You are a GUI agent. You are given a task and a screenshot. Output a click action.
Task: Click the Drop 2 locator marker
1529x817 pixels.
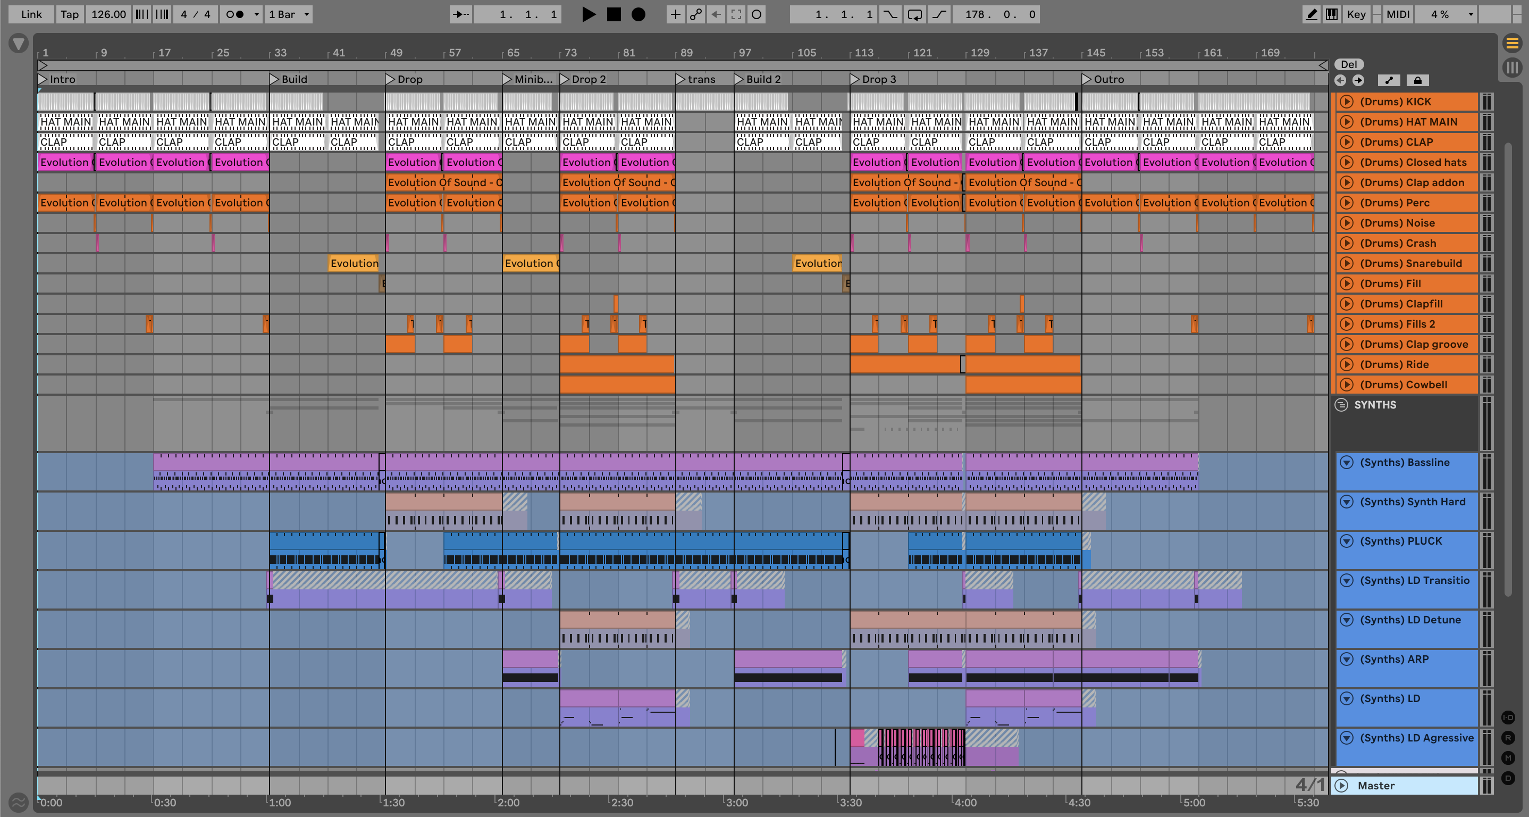click(x=564, y=79)
